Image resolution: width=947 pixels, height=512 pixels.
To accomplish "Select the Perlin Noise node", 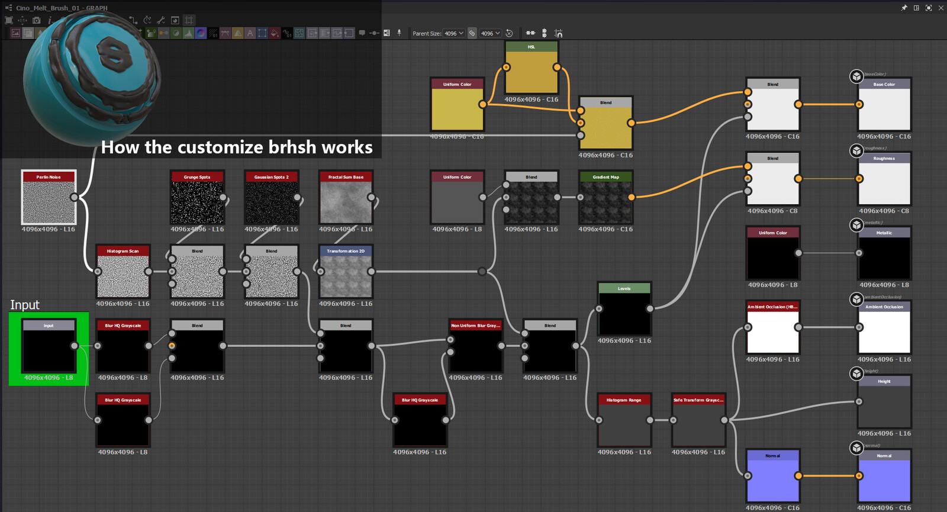I will 49,197.
